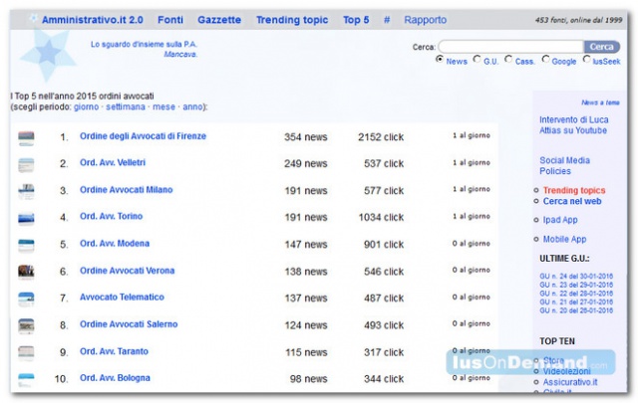Open Ordine degli Avvocati di Firenze

point(143,136)
